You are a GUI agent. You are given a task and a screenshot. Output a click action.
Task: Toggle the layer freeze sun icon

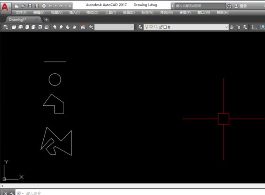[x=151, y=27]
